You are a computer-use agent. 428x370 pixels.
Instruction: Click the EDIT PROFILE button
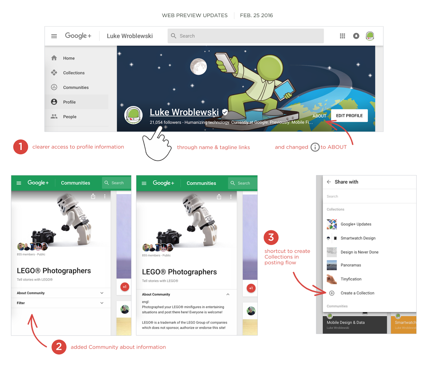[x=349, y=116]
